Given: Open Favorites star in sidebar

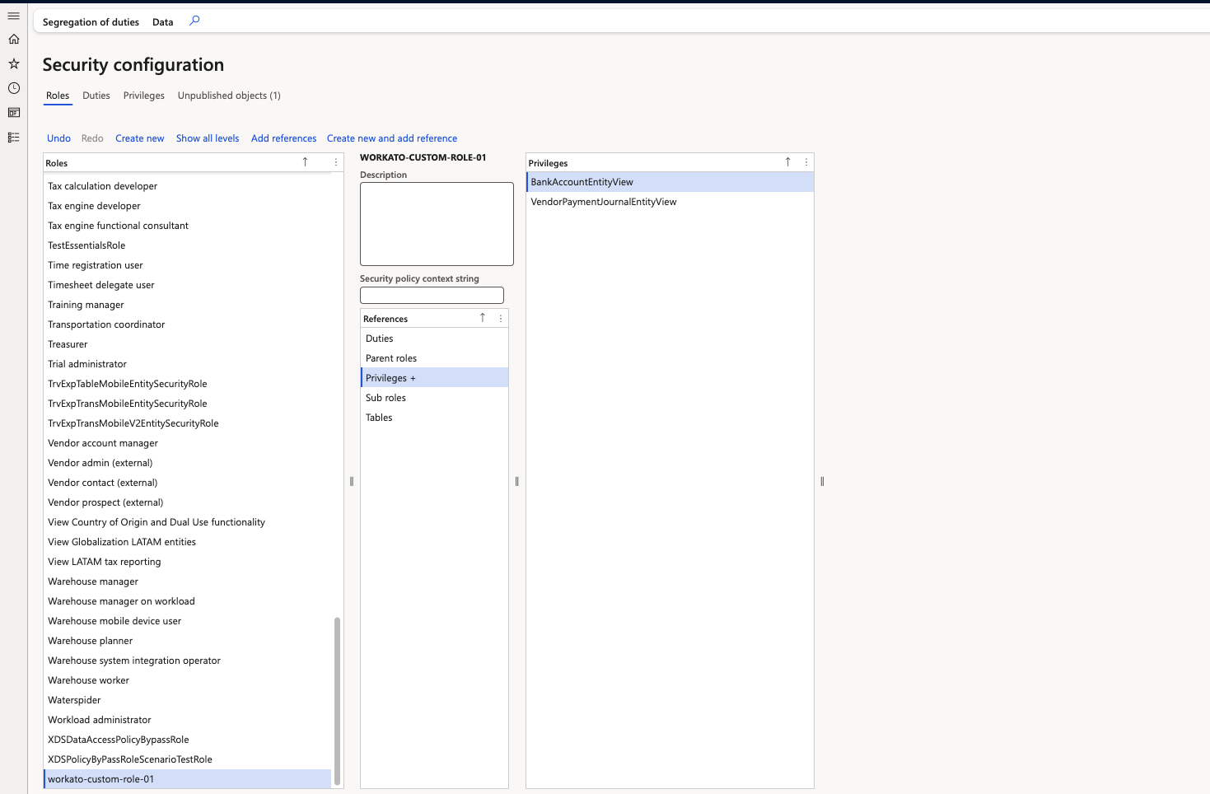Looking at the screenshot, I should coord(13,63).
